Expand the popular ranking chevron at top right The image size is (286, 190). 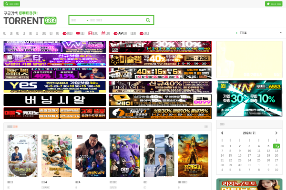[x=281, y=33]
